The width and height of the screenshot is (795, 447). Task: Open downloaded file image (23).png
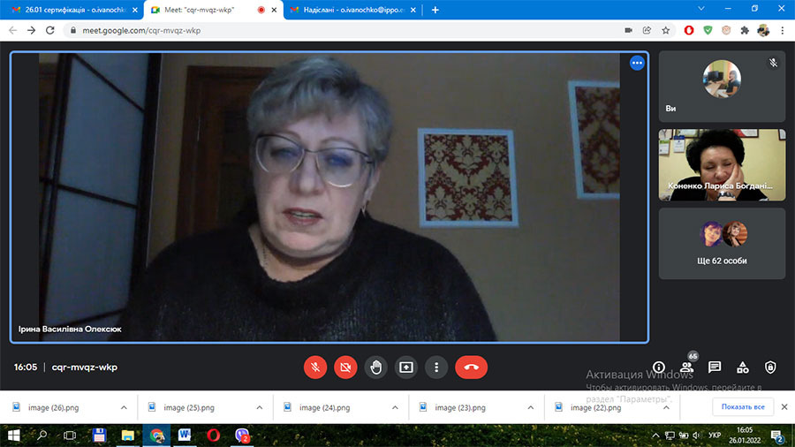(x=460, y=407)
